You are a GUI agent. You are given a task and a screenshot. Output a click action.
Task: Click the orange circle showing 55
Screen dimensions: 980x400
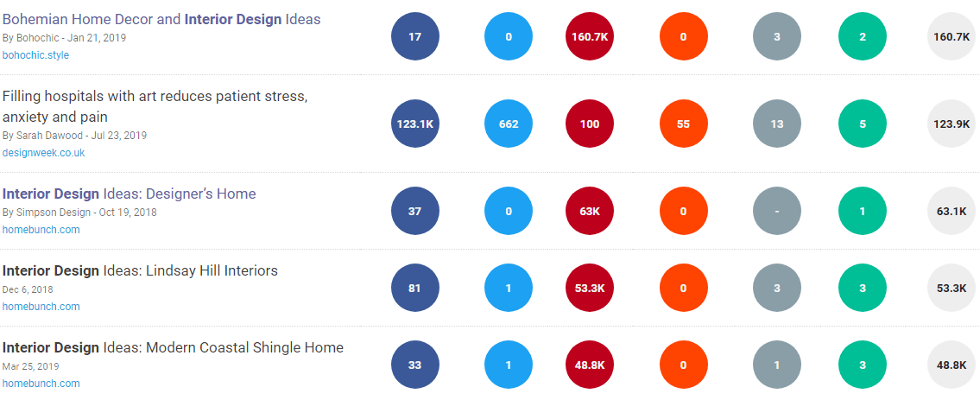pos(683,124)
